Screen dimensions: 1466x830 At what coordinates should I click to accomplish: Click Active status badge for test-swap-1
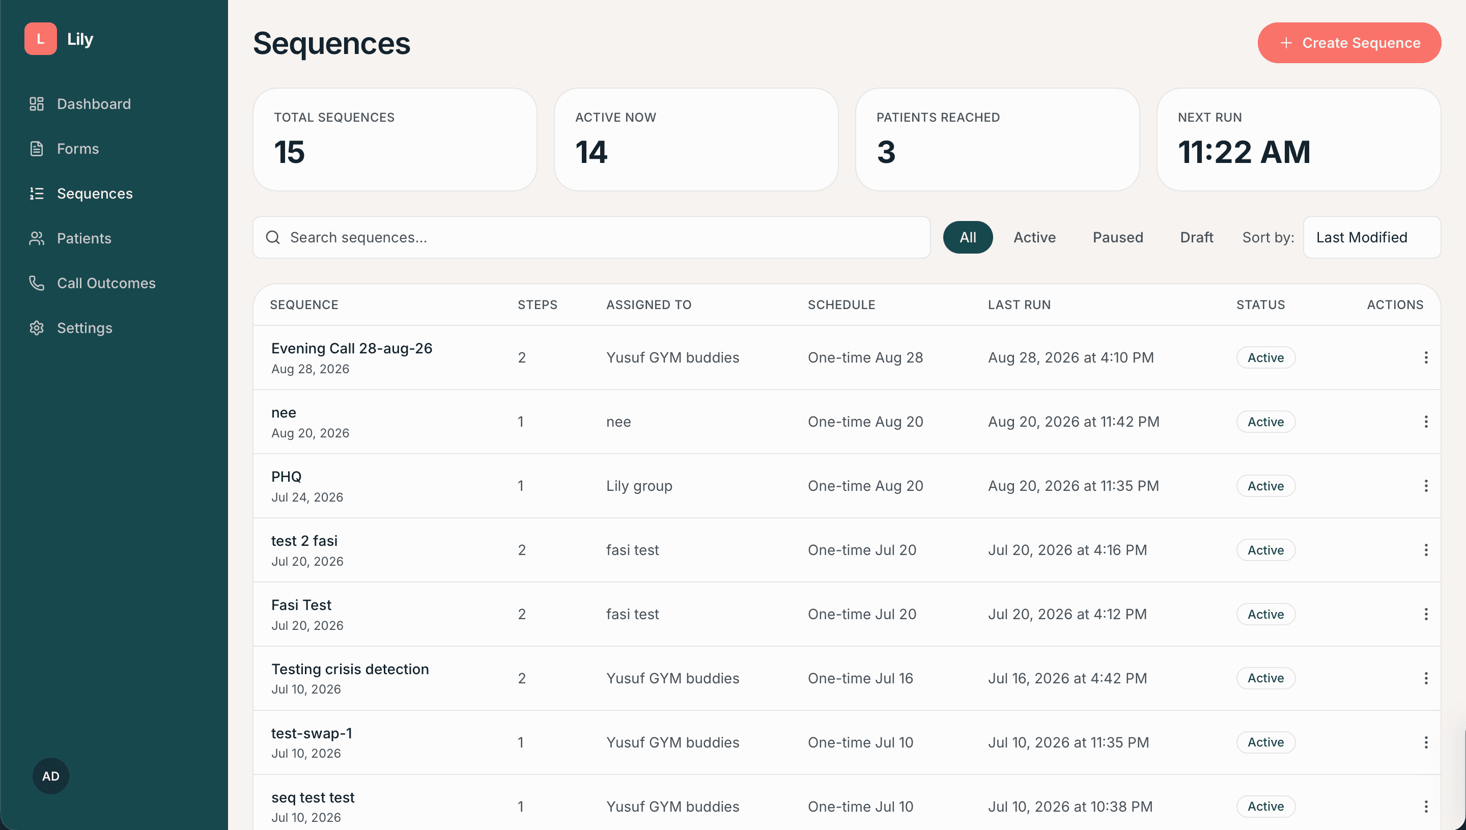tap(1265, 742)
